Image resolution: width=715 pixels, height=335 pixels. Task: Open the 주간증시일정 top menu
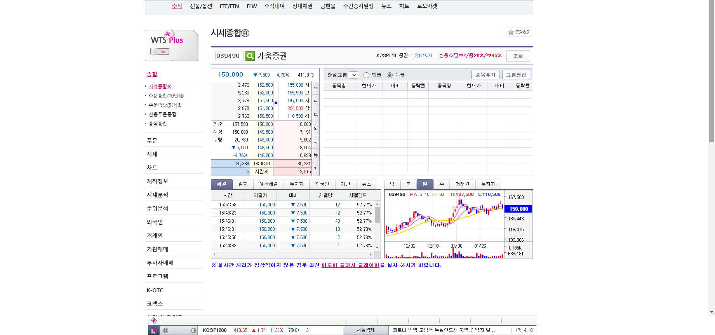point(358,6)
